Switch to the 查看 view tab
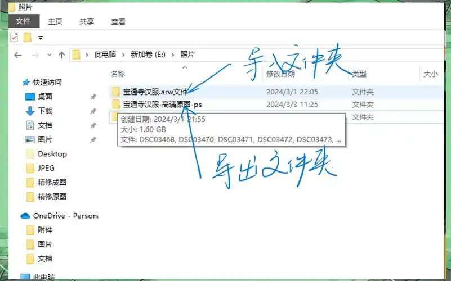This screenshot has height=281, width=451. point(118,21)
